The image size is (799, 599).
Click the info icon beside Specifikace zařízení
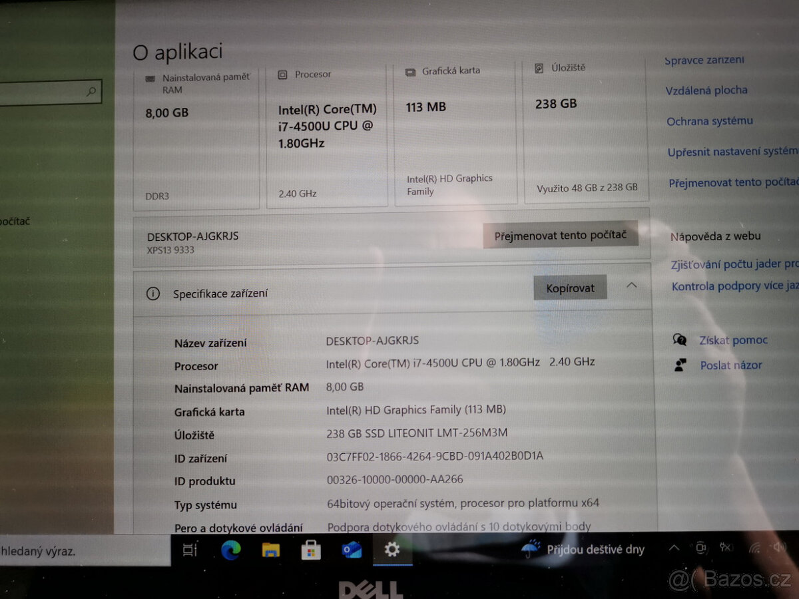(x=154, y=293)
